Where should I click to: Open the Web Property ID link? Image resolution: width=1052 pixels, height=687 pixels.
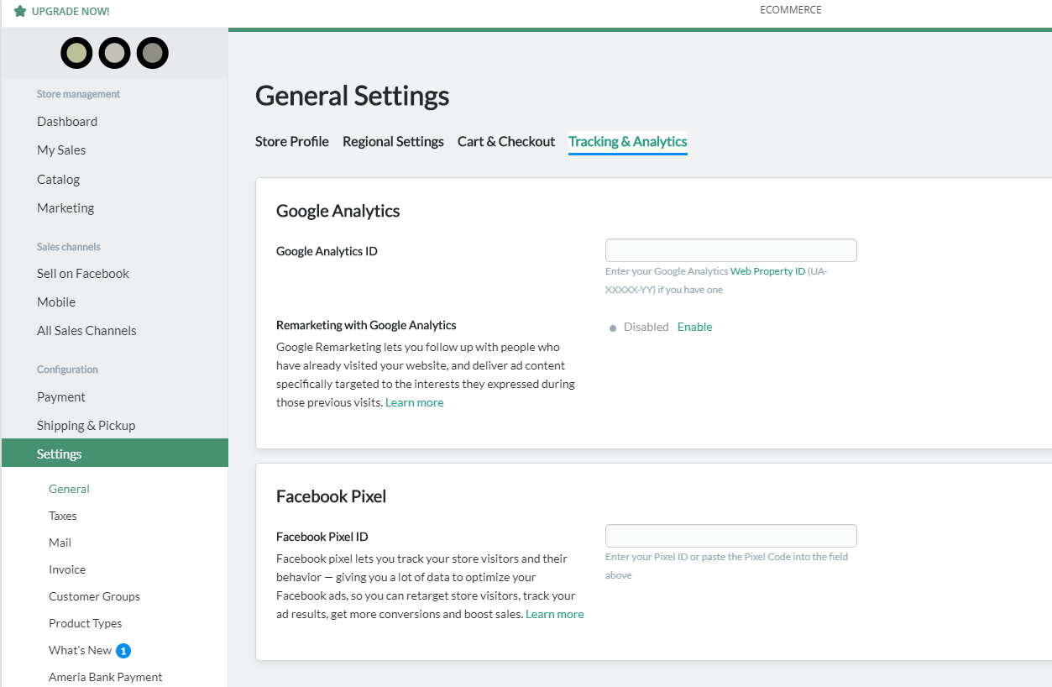(767, 271)
